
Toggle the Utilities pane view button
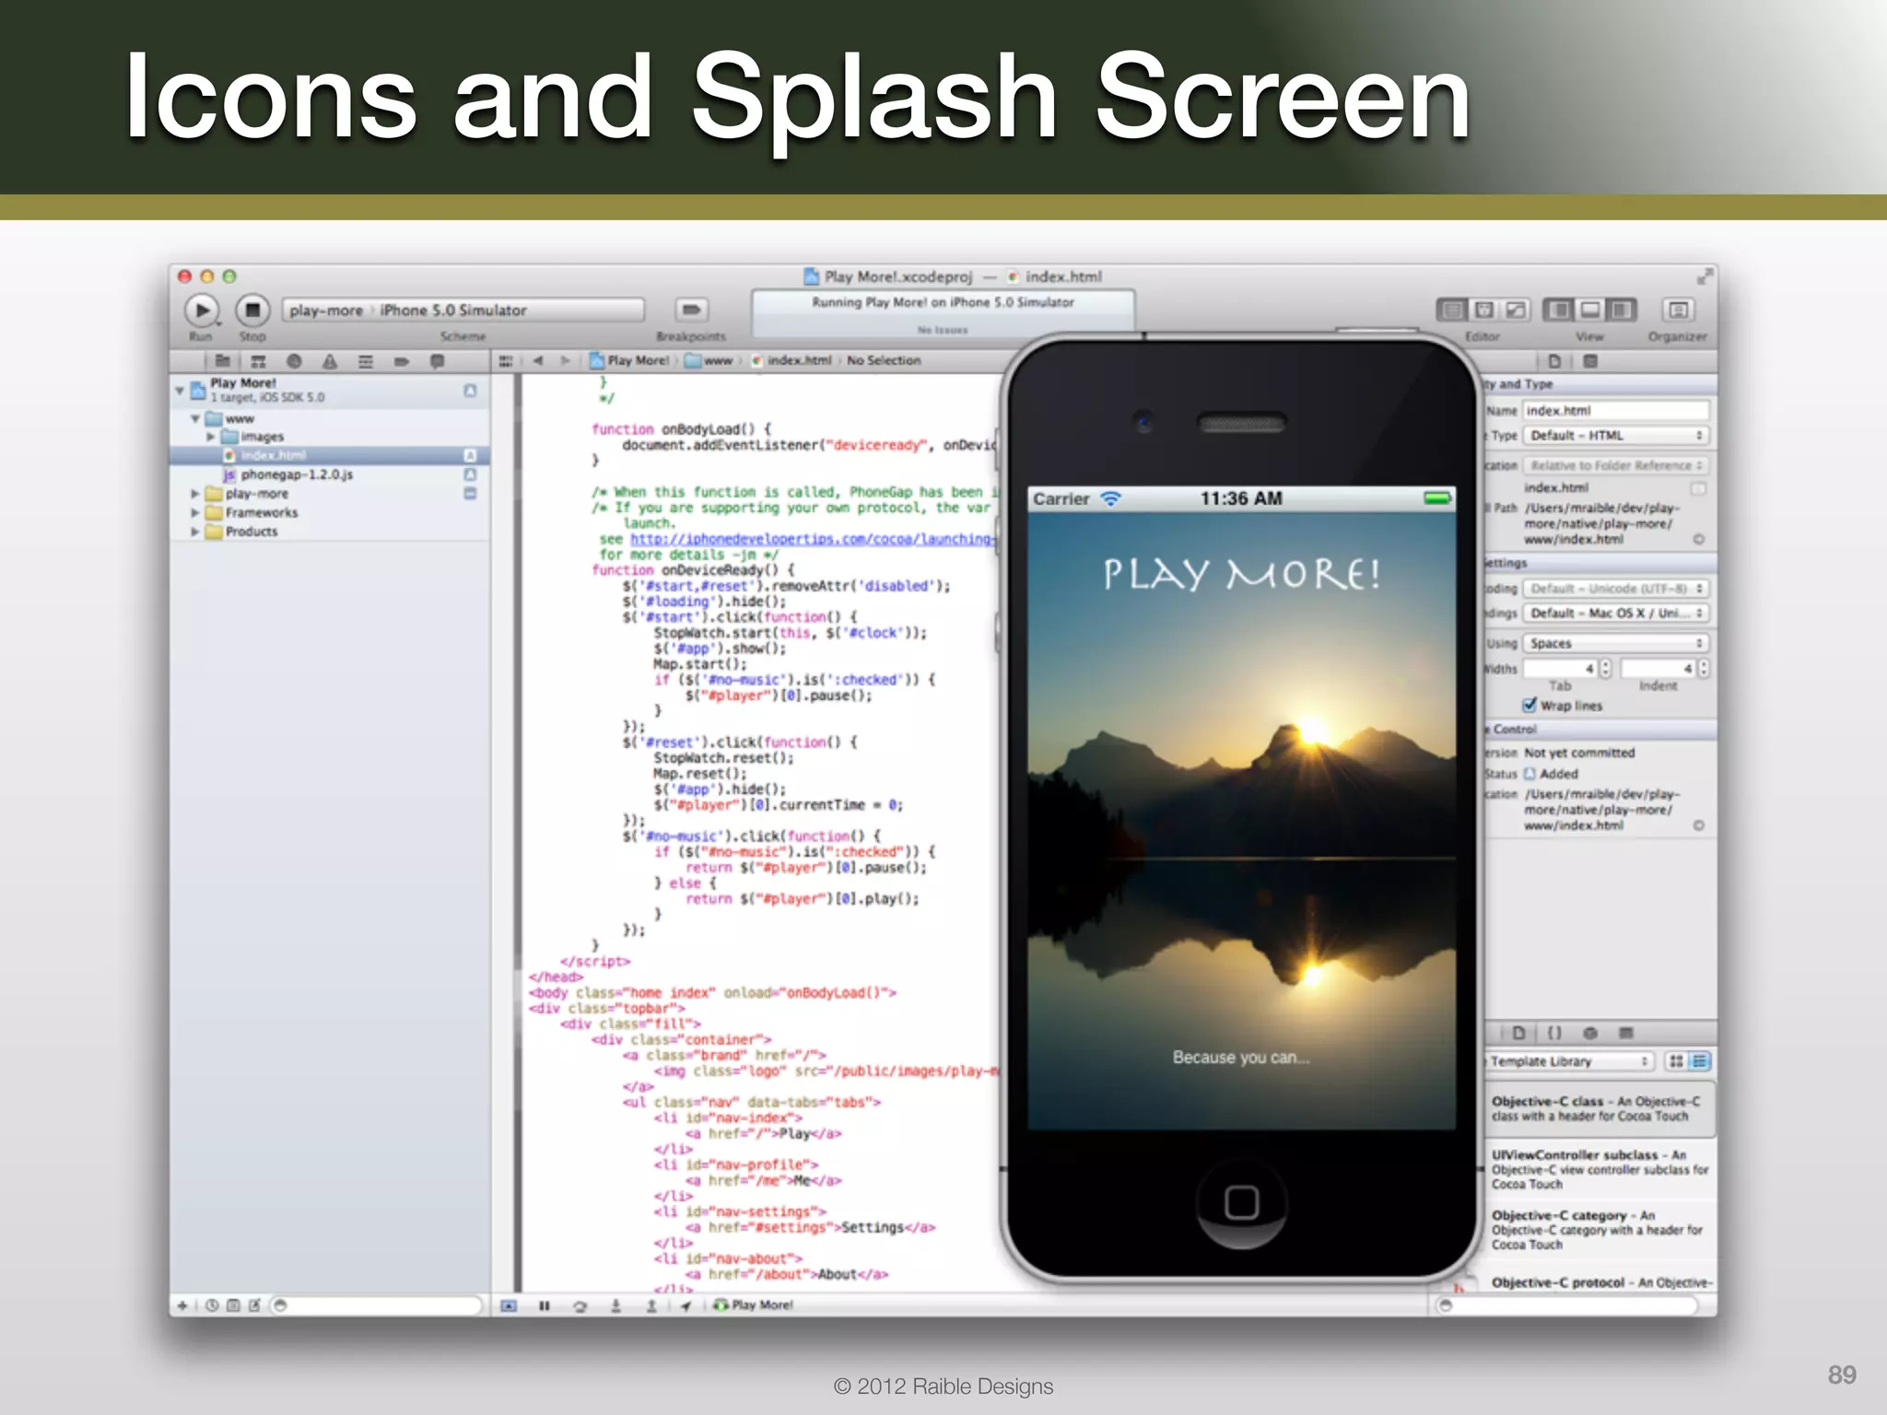tap(1621, 310)
